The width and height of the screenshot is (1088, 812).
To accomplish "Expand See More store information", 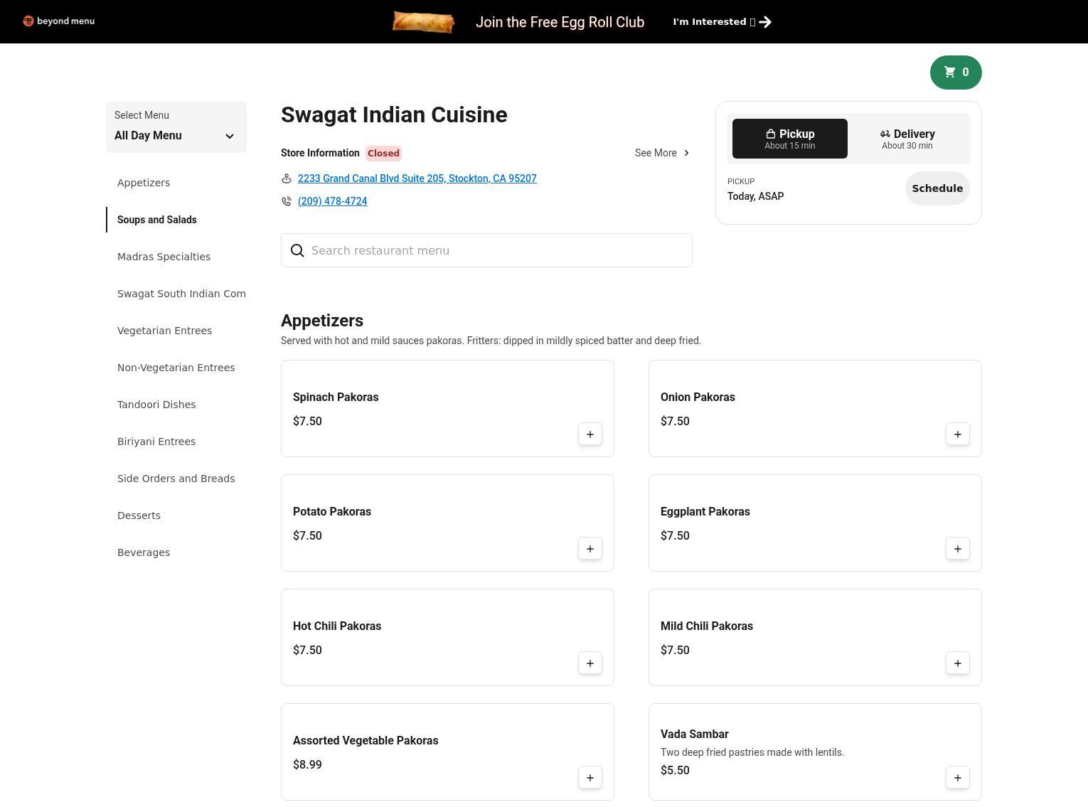I will [662, 153].
